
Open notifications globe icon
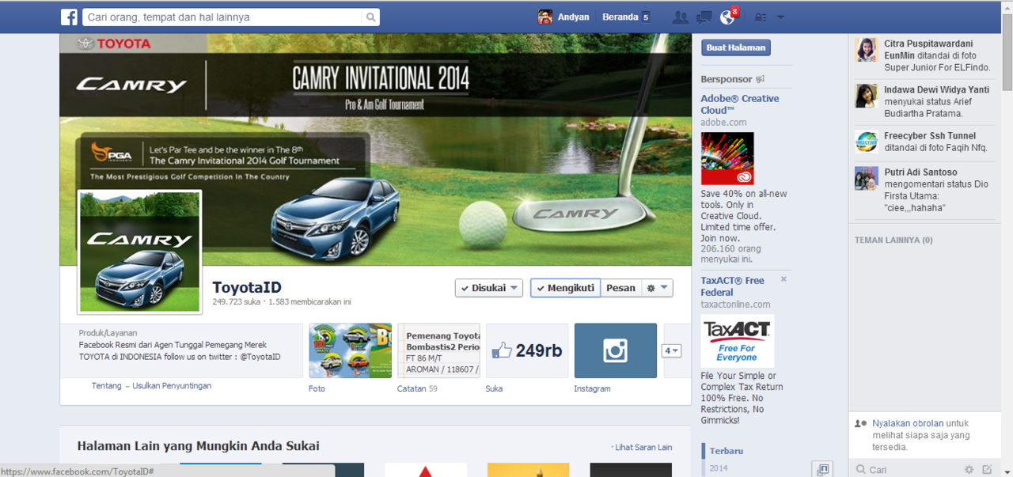tap(728, 17)
